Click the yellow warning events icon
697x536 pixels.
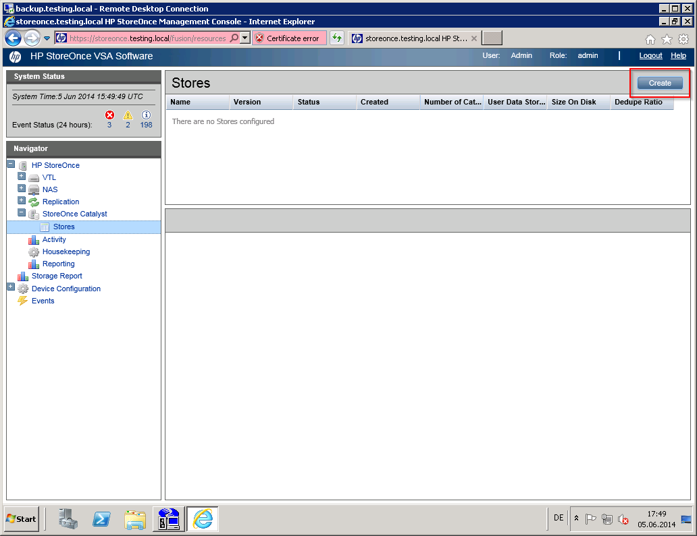coord(128,115)
